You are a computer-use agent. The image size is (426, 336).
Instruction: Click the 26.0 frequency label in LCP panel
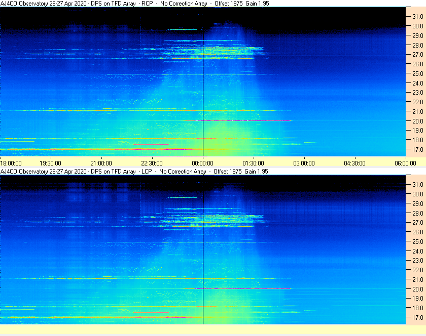pyautogui.click(x=418, y=232)
